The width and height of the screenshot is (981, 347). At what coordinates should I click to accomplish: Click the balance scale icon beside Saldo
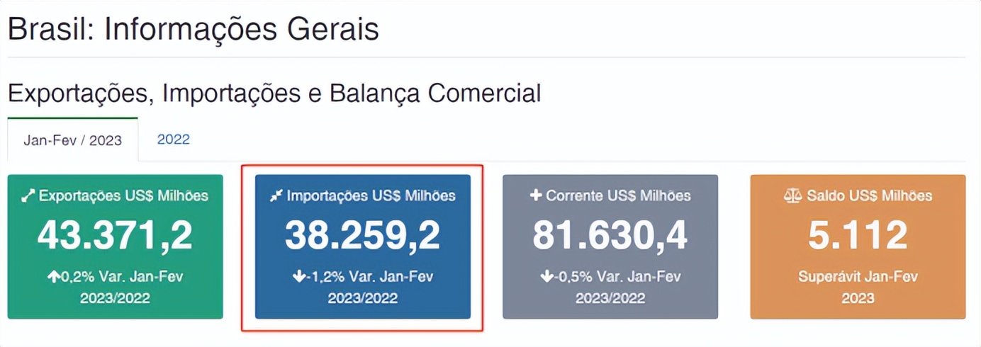792,195
